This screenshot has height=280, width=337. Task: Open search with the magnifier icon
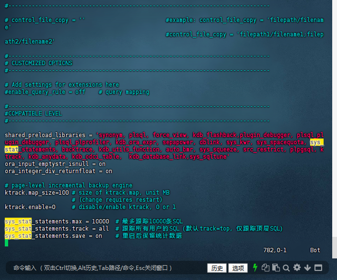point(286,268)
